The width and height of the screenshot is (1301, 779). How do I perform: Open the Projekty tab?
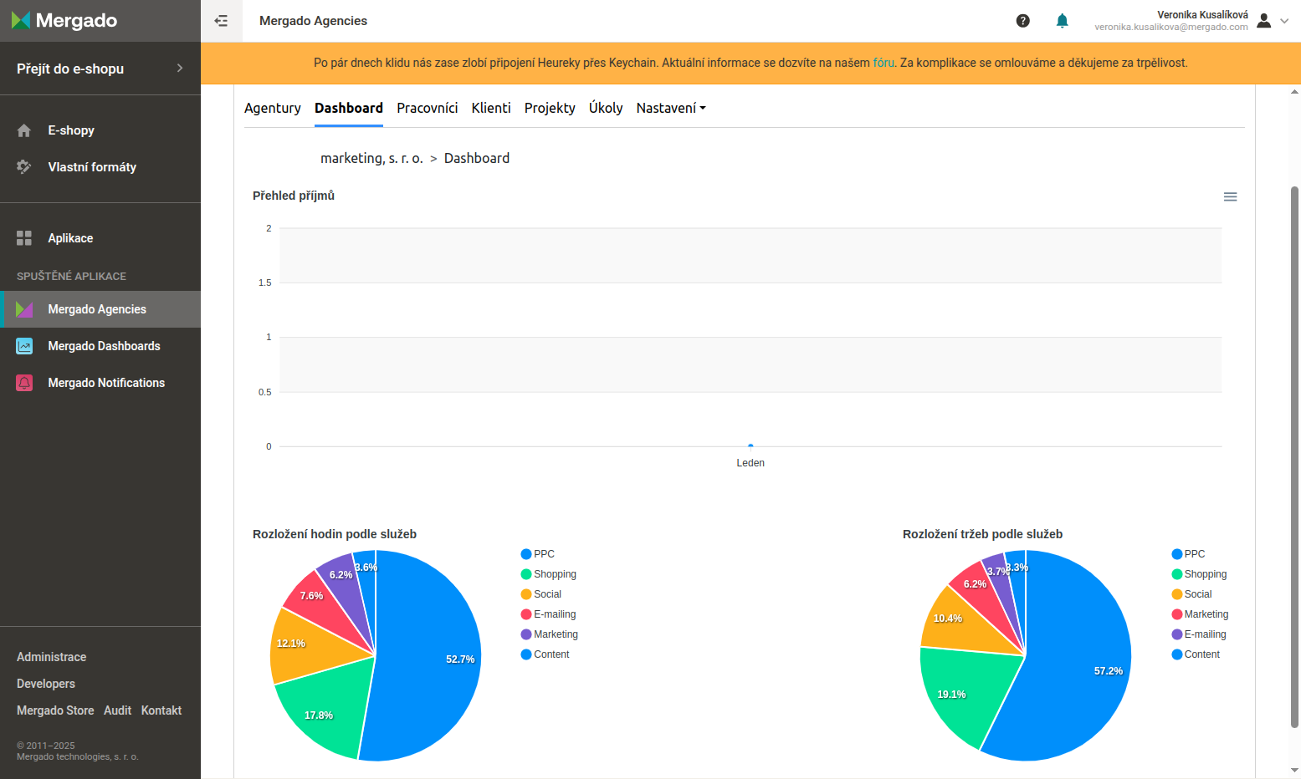point(550,108)
